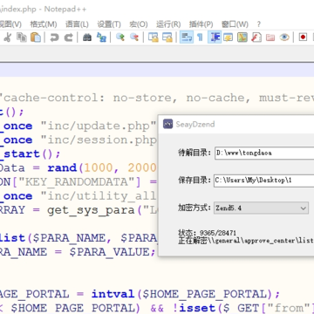Screen dimensions: 314x314
Task: Open the Function List panel icon
Action: click(256, 38)
